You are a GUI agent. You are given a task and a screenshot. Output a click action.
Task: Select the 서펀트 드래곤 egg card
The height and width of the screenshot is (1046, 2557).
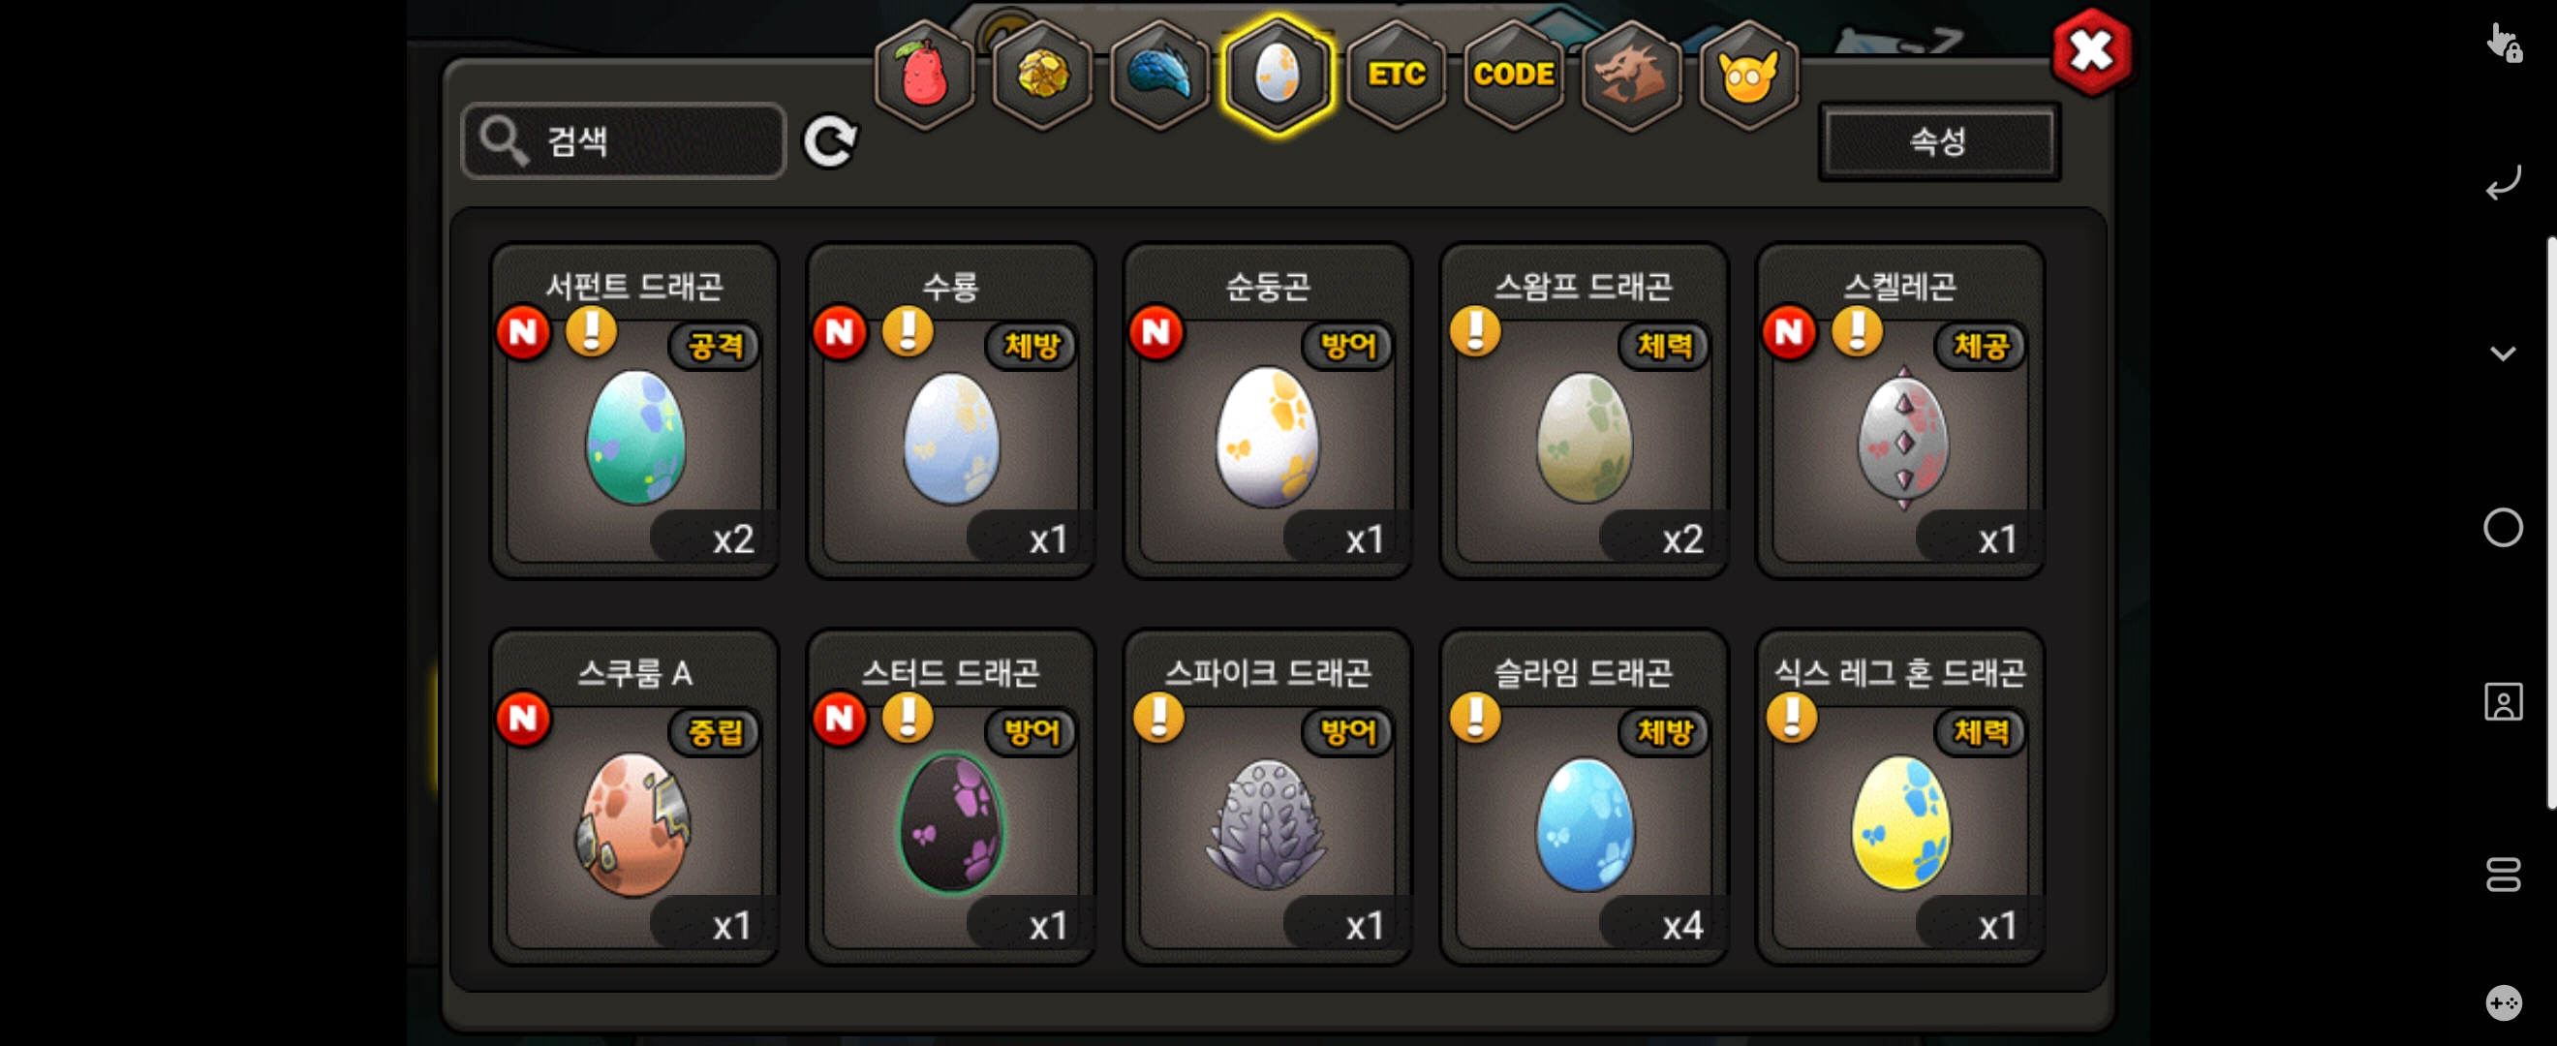point(635,411)
